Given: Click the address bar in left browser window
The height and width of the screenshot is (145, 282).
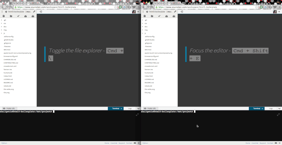Looking at the screenshot, I should tap(66, 7).
